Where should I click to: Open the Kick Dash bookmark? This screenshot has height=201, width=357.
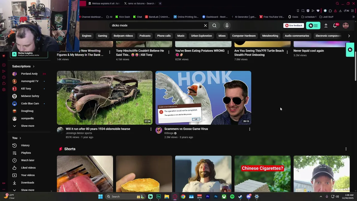pos(122,17)
